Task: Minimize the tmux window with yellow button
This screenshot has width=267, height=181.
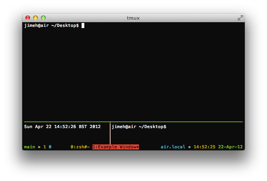Action: coord(36,18)
